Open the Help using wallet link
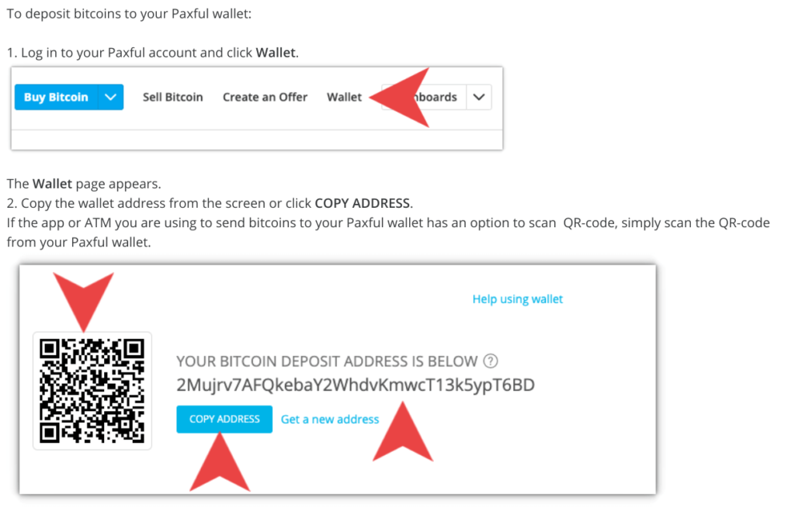 (x=518, y=299)
